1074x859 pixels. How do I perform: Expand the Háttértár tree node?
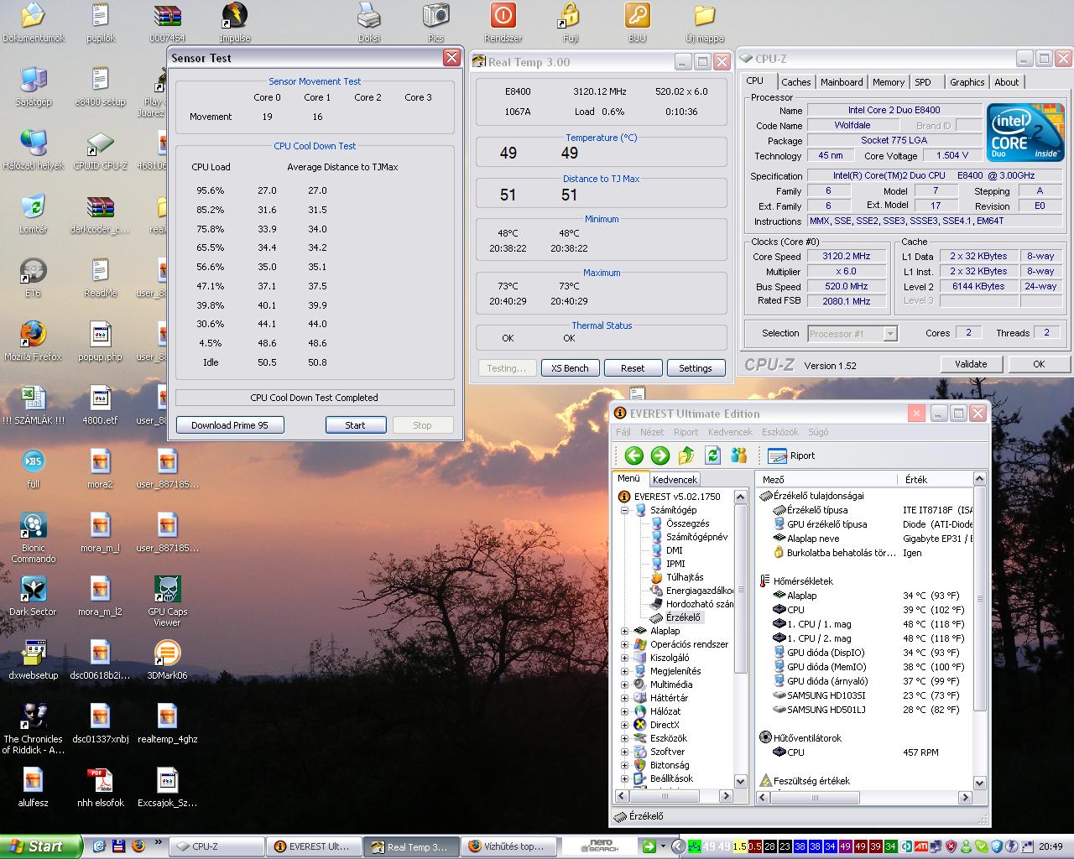click(625, 698)
